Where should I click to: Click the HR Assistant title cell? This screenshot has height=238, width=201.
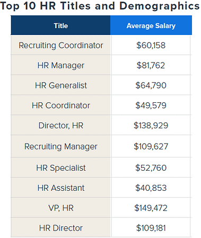[x=60, y=188]
